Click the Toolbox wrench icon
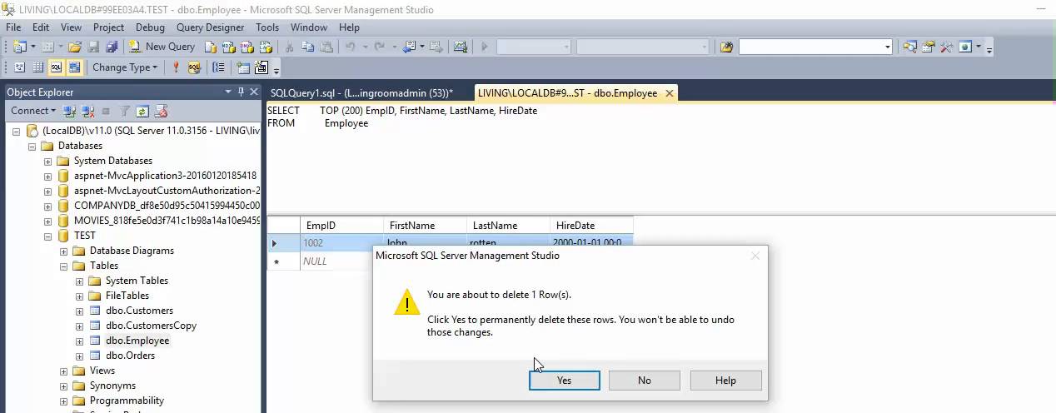This screenshot has height=413, width=1056. coord(946,47)
